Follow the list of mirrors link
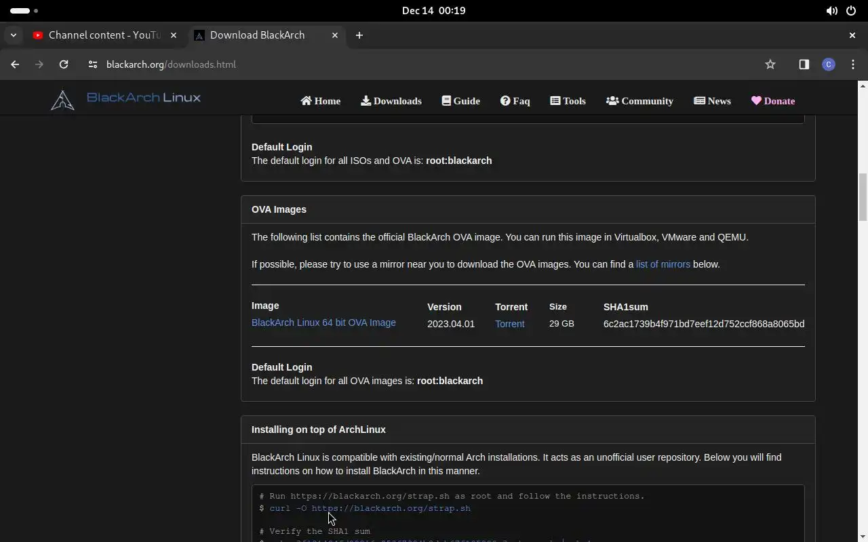The height and width of the screenshot is (542, 868). [663, 264]
